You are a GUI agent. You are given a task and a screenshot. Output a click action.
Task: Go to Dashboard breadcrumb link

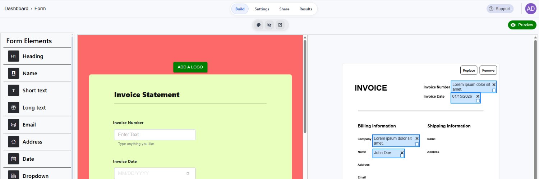[16, 9]
